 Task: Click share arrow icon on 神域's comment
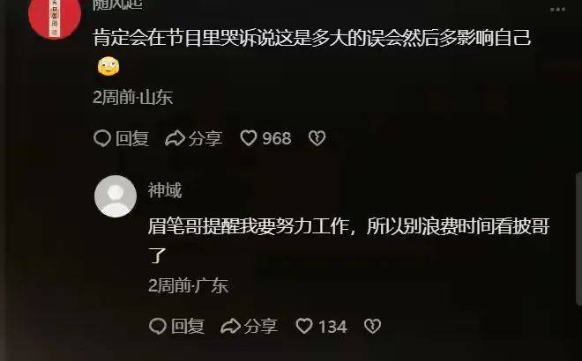point(230,326)
